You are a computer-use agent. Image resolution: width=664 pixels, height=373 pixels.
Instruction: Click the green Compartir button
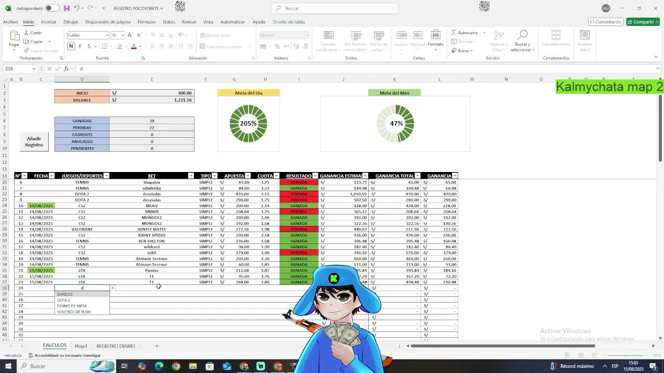click(x=643, y=22)
